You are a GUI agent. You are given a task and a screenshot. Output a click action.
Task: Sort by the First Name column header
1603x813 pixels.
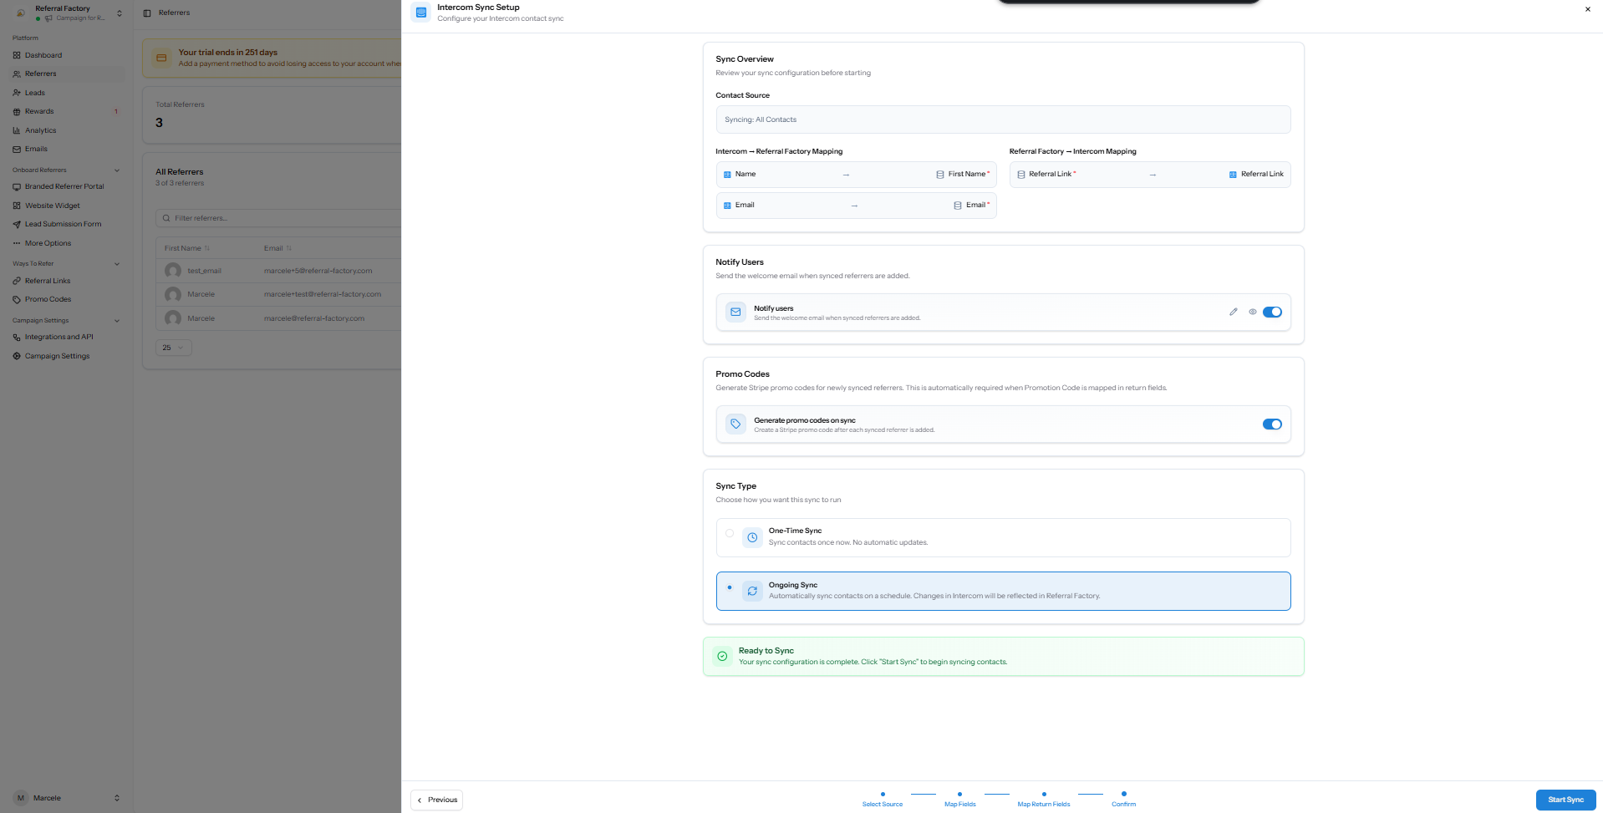click(x=186, y=248)
